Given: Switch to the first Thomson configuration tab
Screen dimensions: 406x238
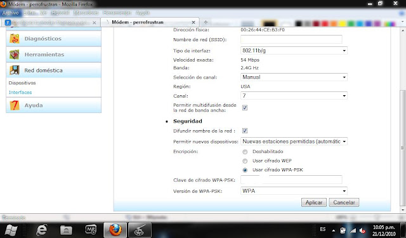Looking at the screenshot, I should point(51,23).
